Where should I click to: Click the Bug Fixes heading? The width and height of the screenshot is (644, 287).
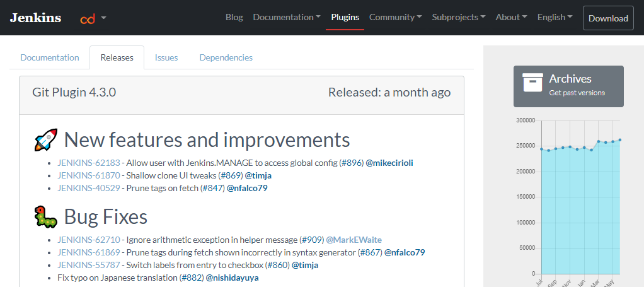tap(106, 216)
